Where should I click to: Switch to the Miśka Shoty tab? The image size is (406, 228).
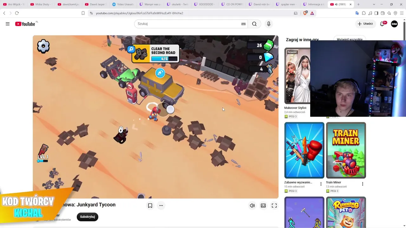[x=42, y=4]
